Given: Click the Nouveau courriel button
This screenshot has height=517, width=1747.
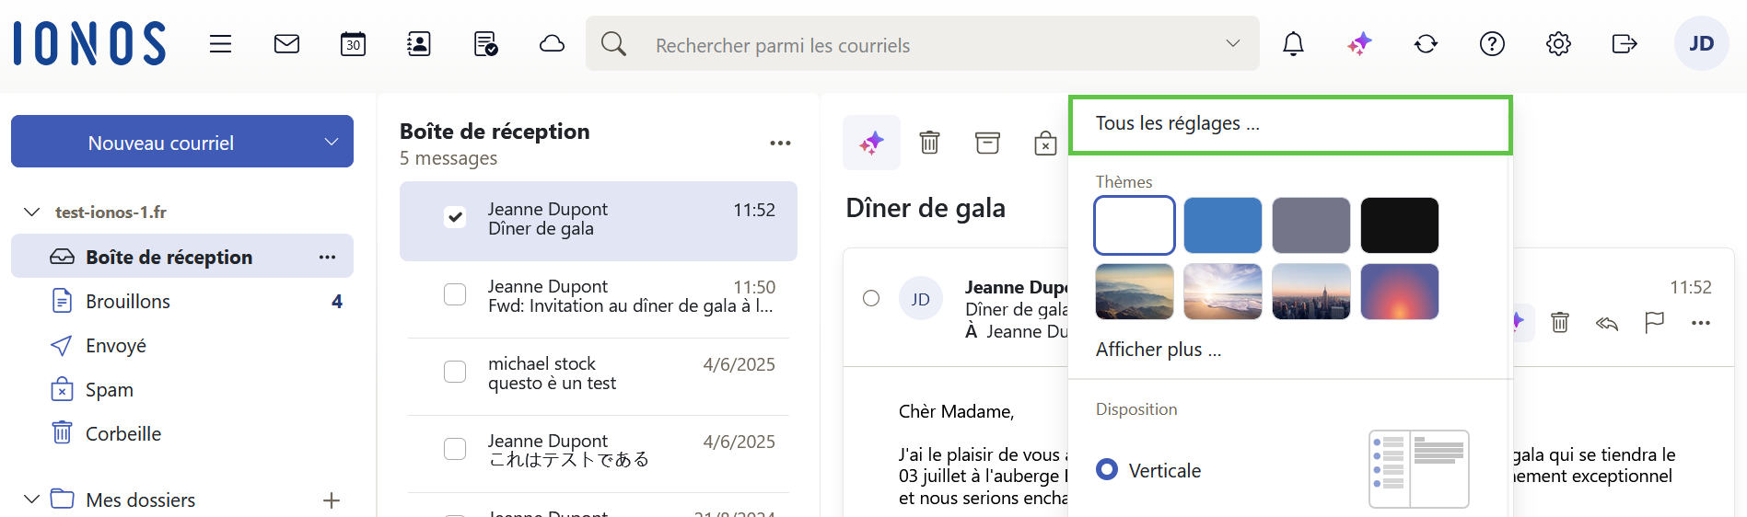Looking at the screenshot, I should click(161, 143).
